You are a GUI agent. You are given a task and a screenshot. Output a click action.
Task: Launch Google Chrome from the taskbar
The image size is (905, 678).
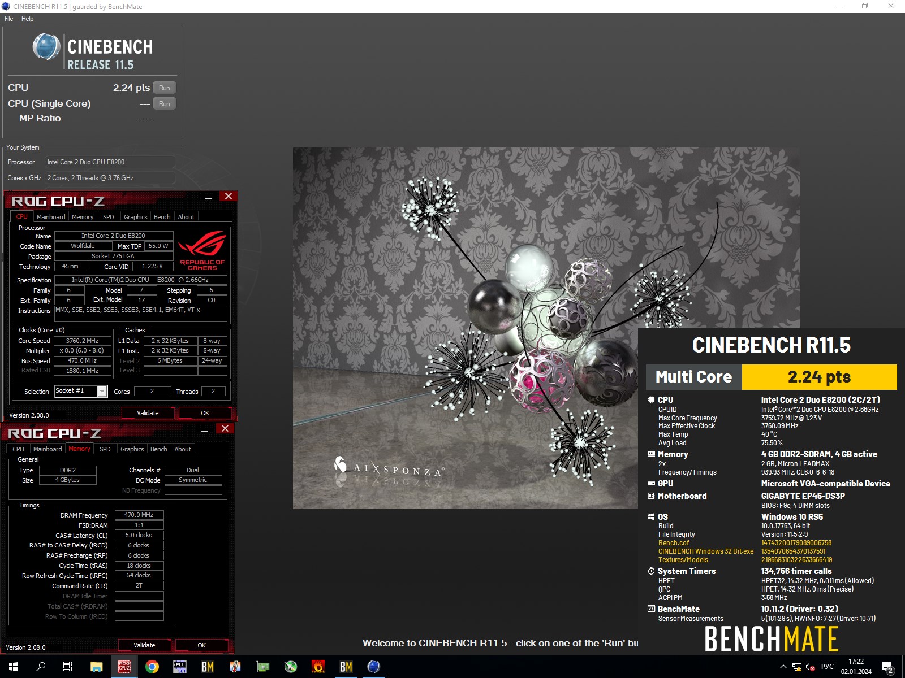pos(152,667)
